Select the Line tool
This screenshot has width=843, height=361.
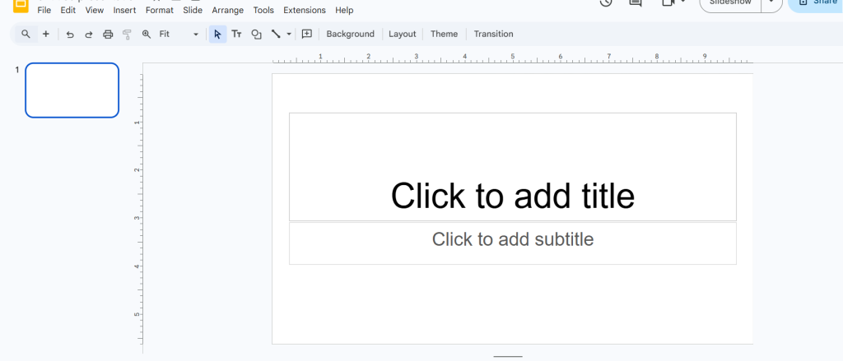[x=276, y=34]
